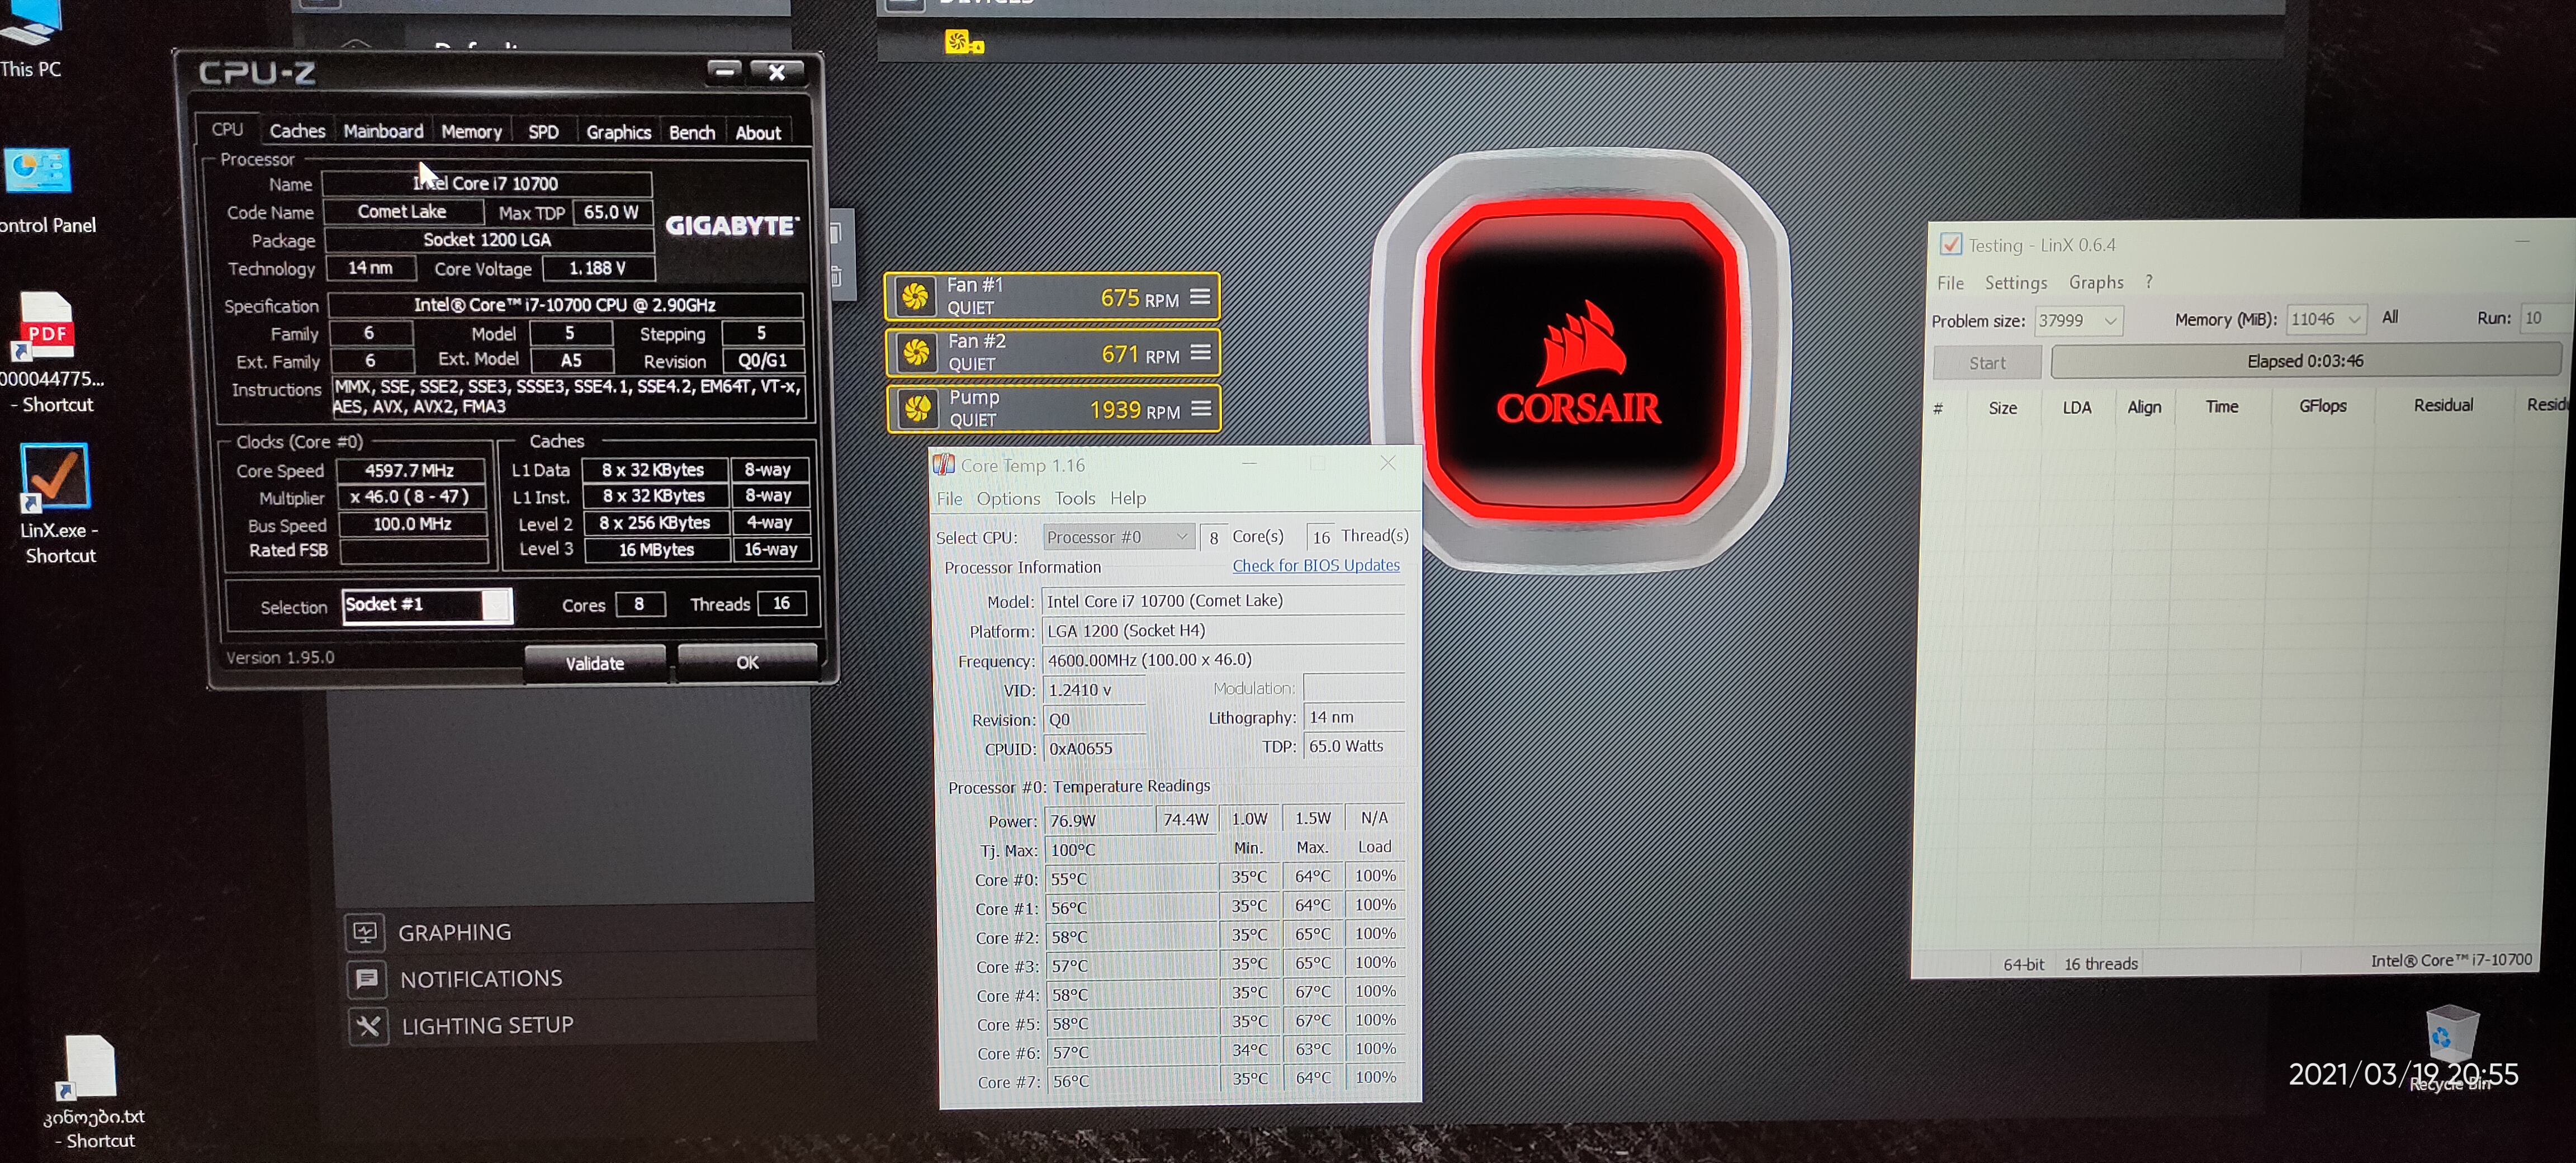Click the GFlops column header in LinX
The height and width of the screenshot is (1163, 2576).
click(2322, 406)
